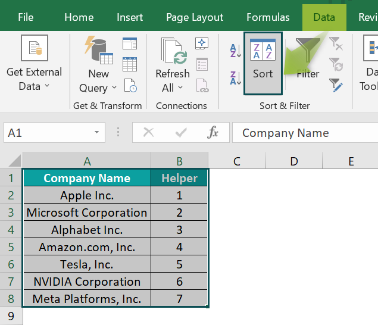This screenshot has height=325, width=378.
Task: Sort Z to A descending
Action: (235, 78)
